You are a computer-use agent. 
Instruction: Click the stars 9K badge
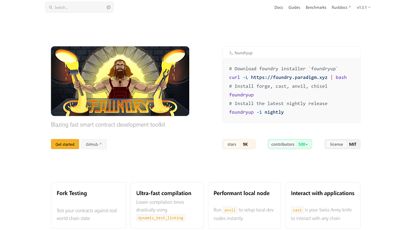tap(239, 144)
